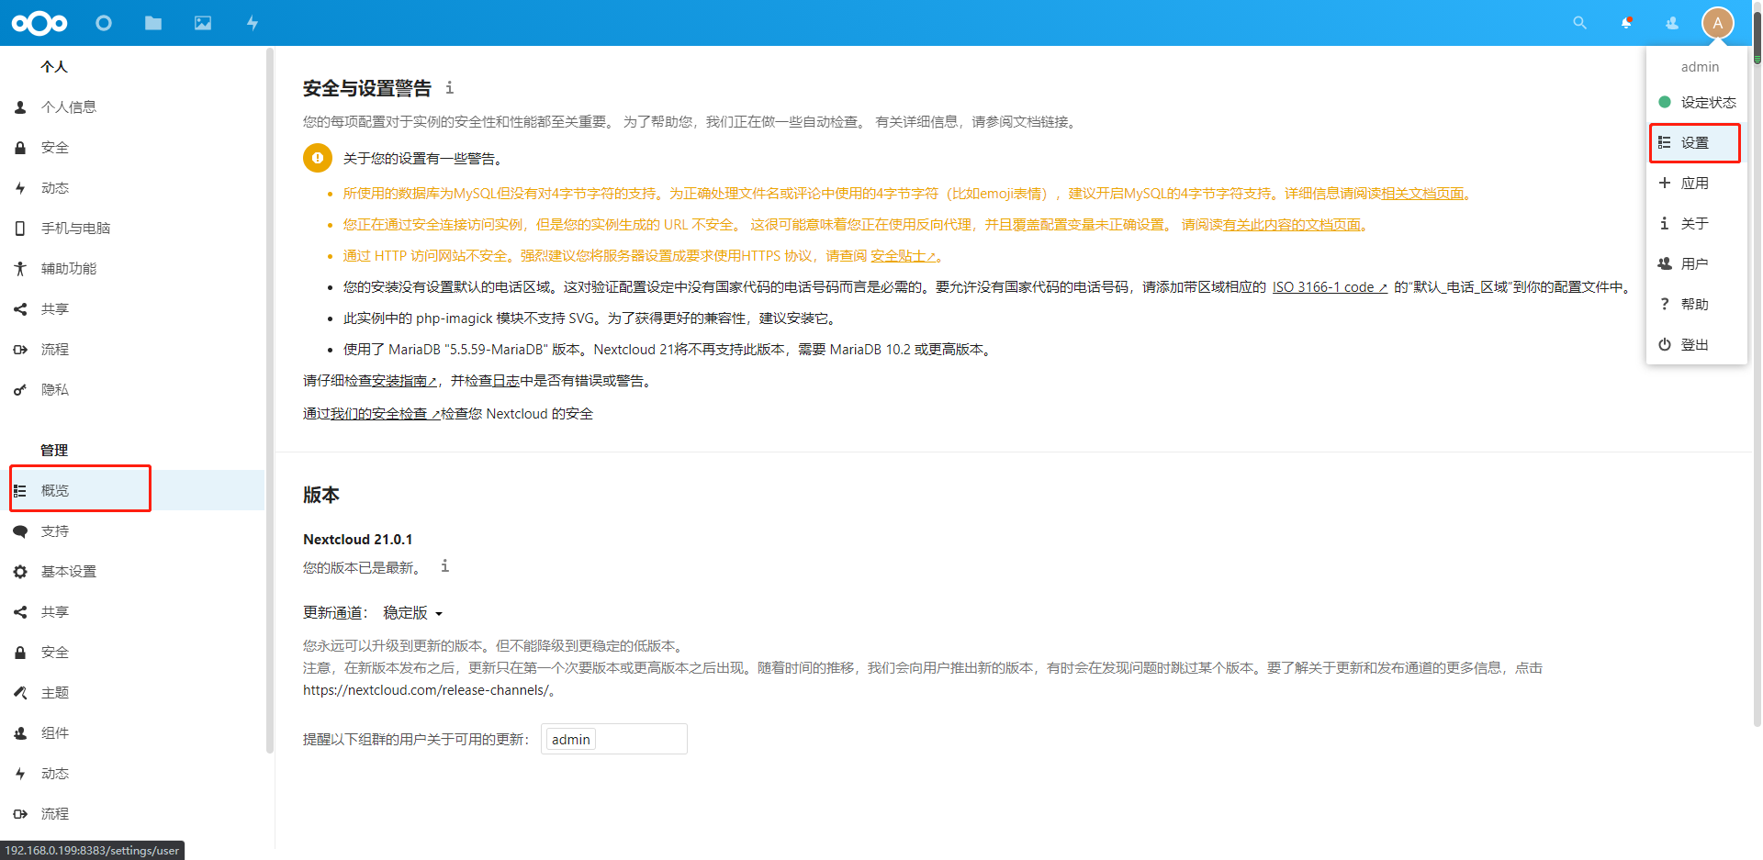1763x860 pixels.
Task: Click the brush icon for 主题
Action: (x=20, y=693)
